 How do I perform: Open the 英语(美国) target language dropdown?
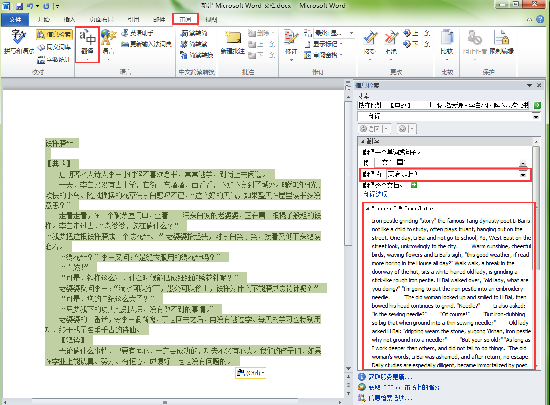click(523, 174)
